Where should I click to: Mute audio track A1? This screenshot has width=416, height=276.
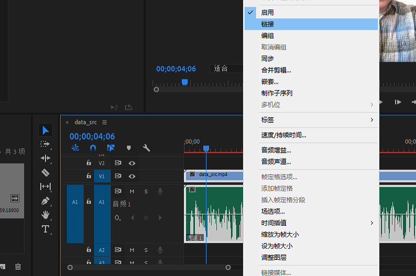[132, 191]
